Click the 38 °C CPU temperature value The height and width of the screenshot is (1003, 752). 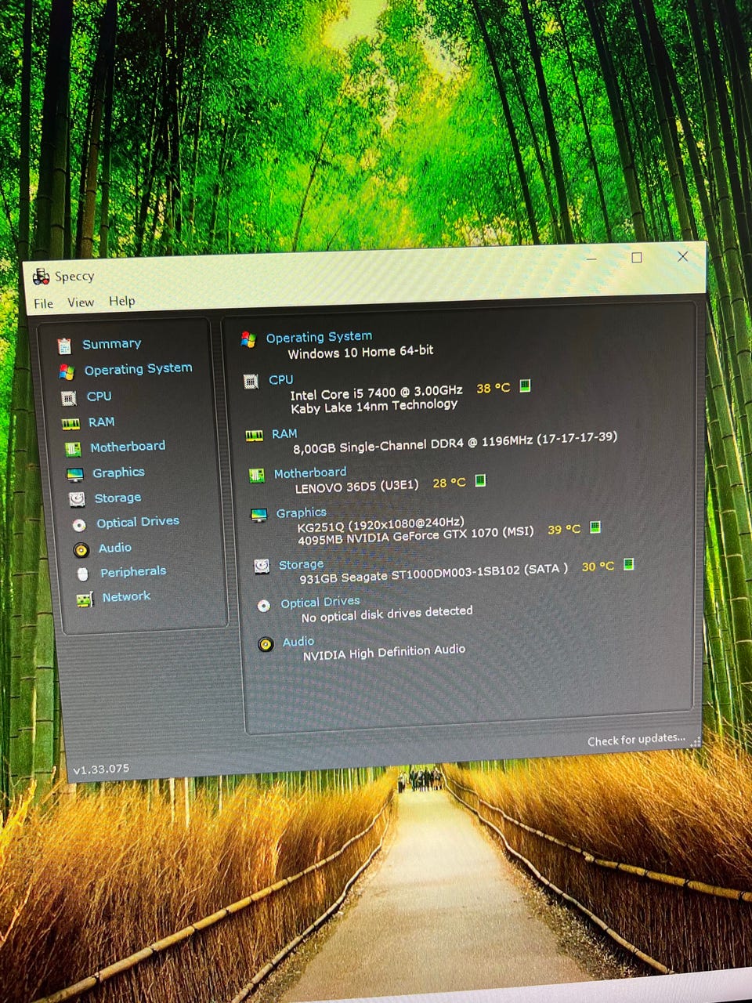(493, 388)
